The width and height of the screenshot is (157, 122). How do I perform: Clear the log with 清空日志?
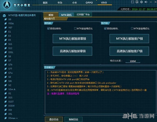pyautogui.click(x=54, y=119)
